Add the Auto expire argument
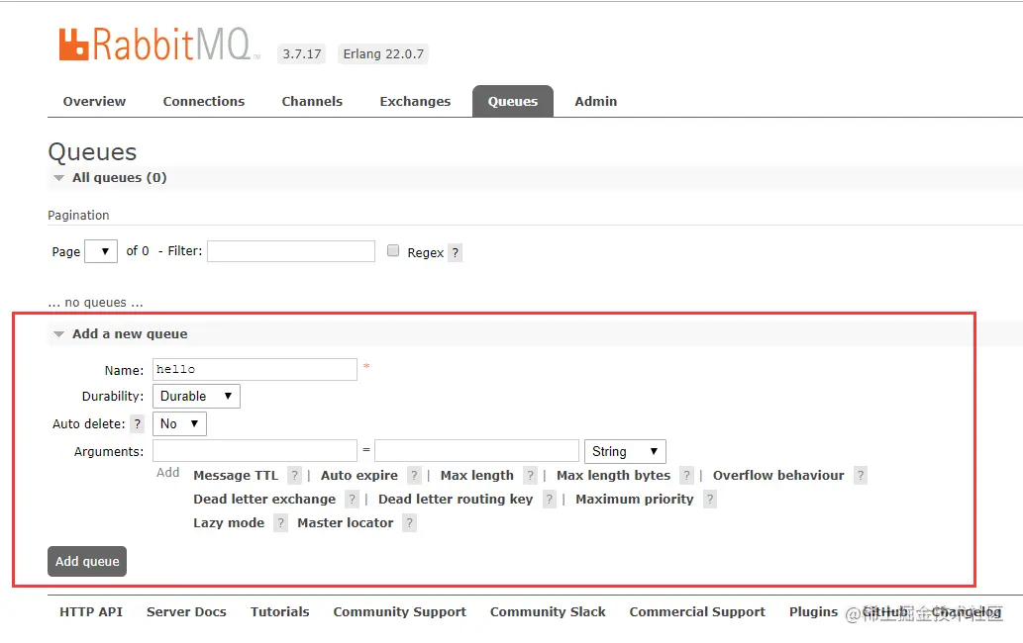Viewport: 1023px width, 643px height. tap(358, 476)
